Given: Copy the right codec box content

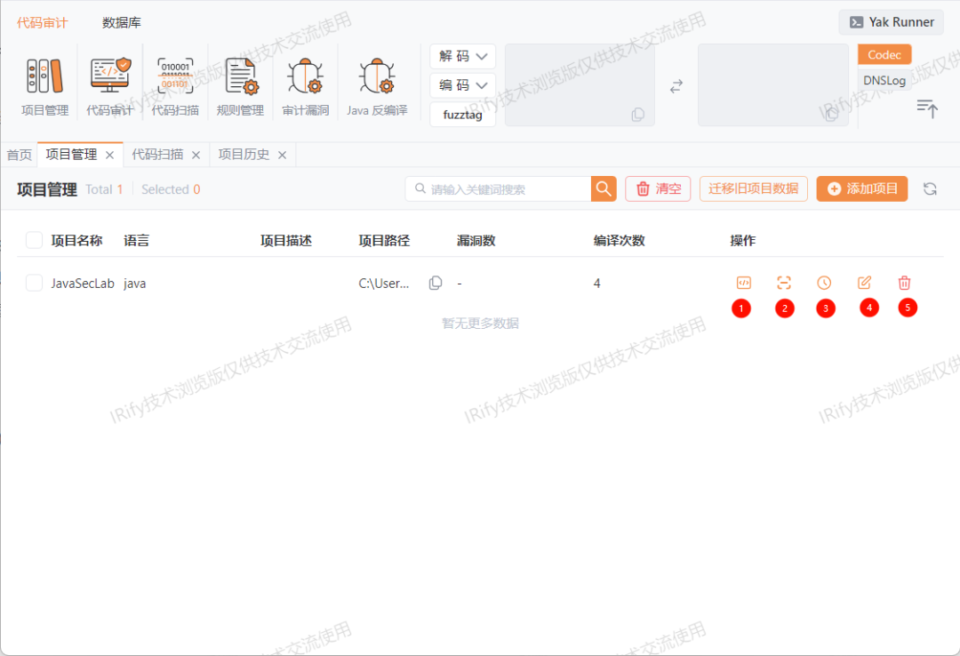Looking at the screenshot, I should click(831, 115).
